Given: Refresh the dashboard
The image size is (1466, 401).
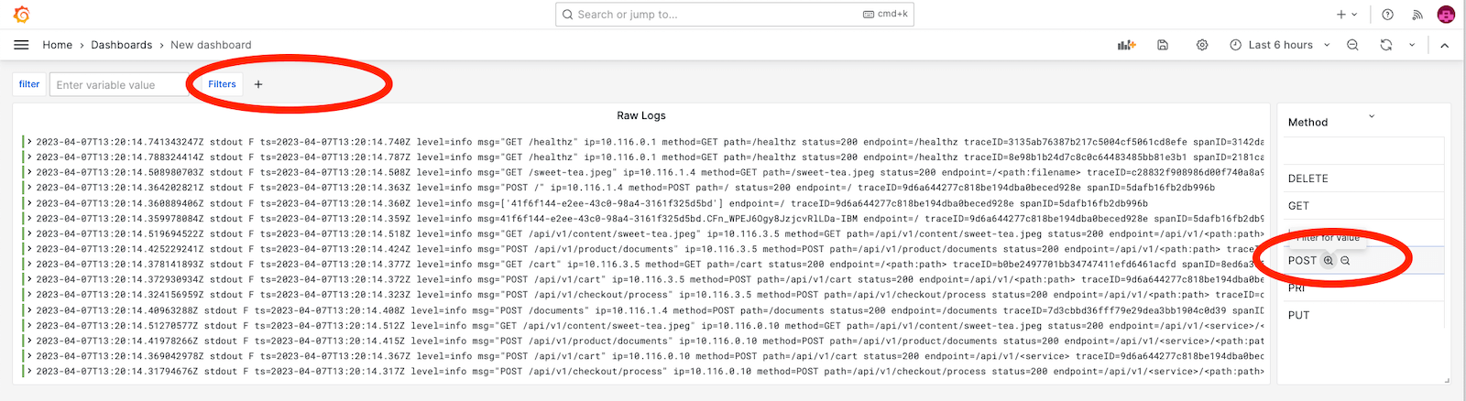Looking at the screenshot, I should click(1386, 45).
